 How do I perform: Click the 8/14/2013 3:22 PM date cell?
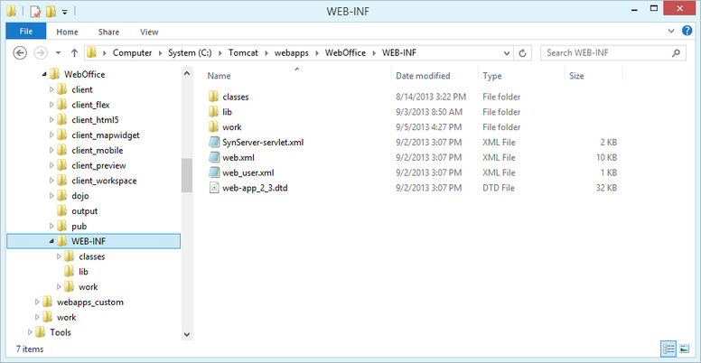pyautogui.click(x=431, y=97)
